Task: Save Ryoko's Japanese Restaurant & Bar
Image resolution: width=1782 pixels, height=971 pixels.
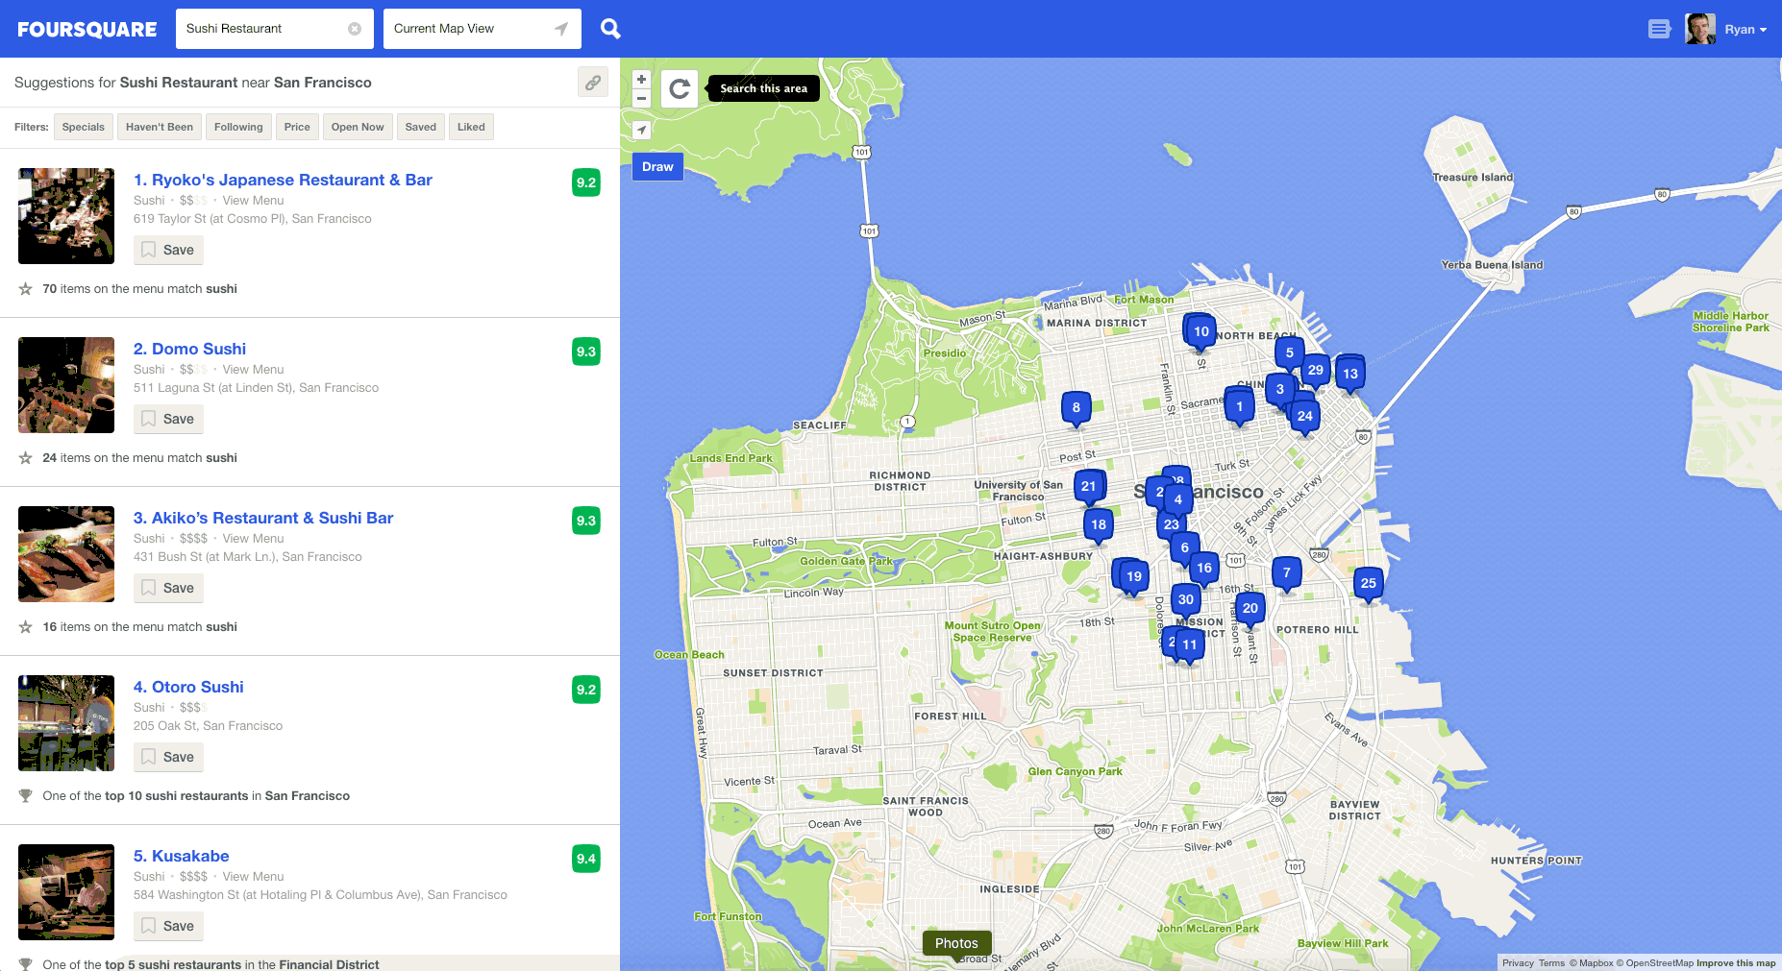Action: coord(168,250)
